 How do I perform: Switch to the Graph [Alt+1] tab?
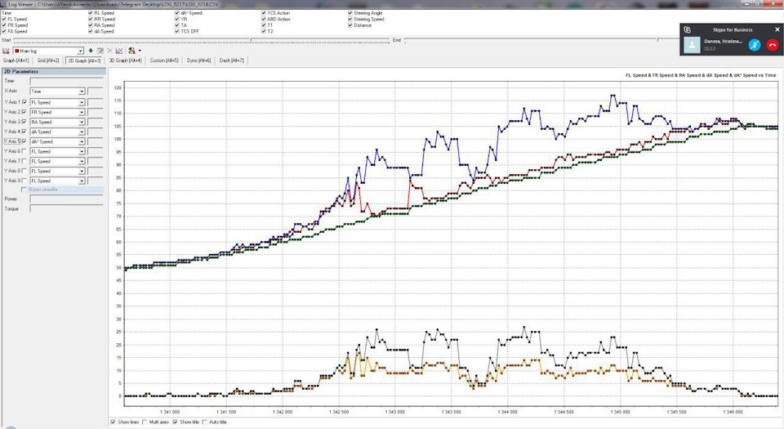(x=16, y=60)
